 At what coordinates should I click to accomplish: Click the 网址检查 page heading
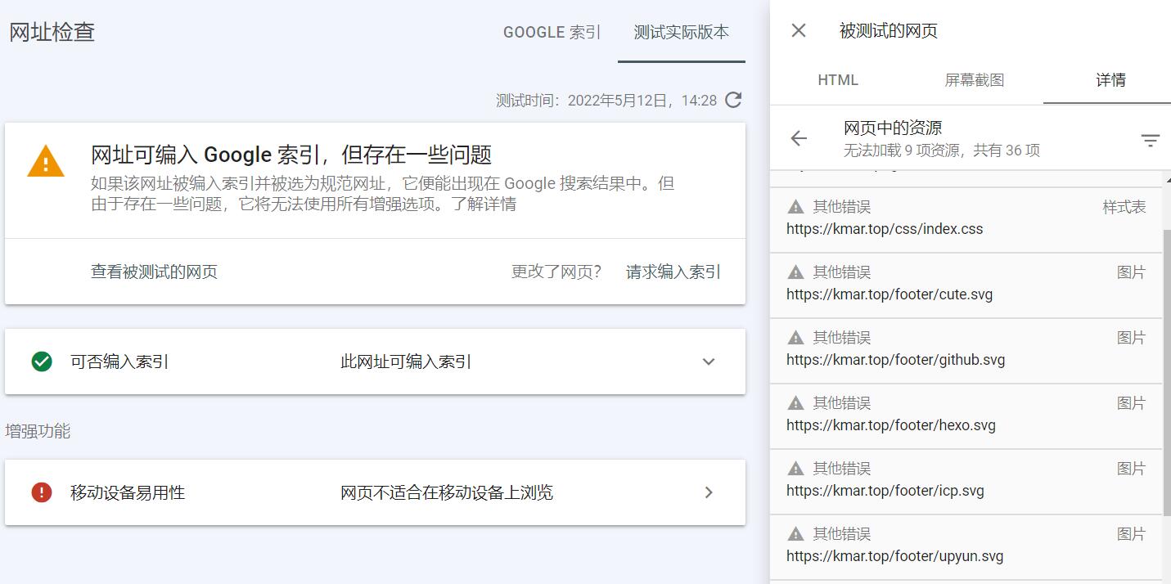(x=52, y=32)
